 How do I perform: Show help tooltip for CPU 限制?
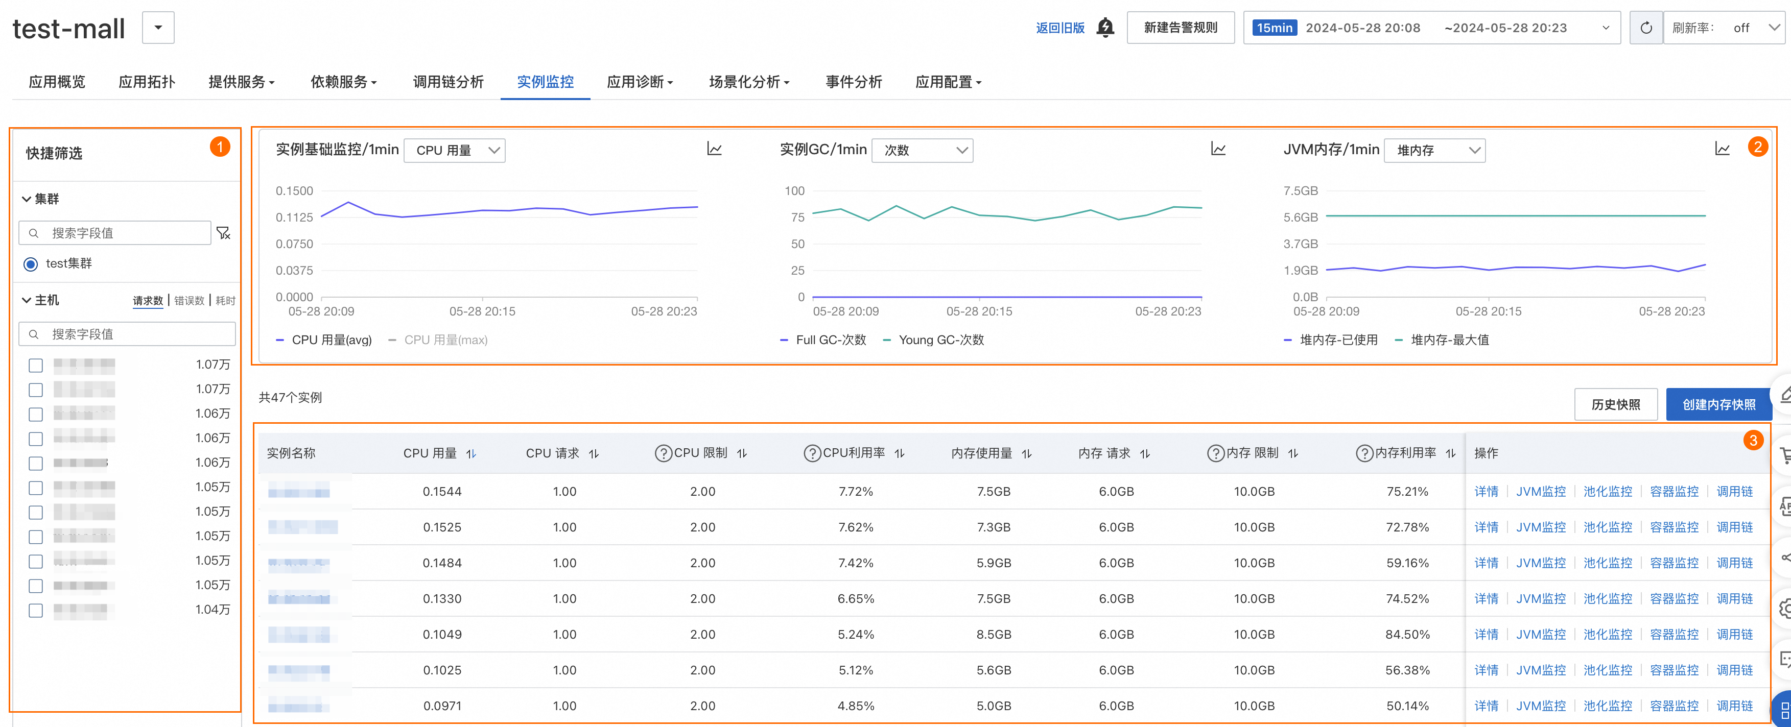(663, 453)
